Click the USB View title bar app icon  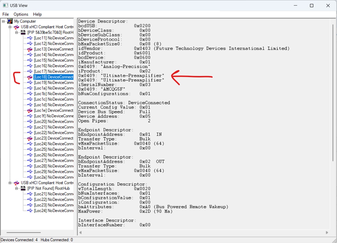pos(5,6)
